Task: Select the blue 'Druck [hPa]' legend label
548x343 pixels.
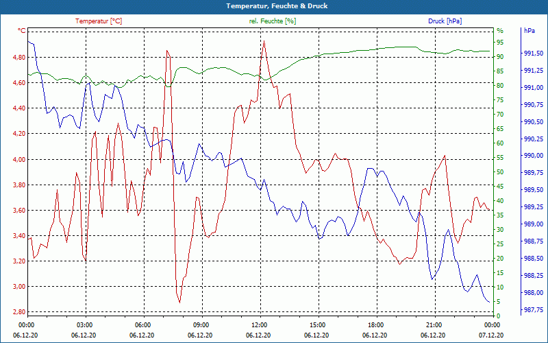Action: 445,21
